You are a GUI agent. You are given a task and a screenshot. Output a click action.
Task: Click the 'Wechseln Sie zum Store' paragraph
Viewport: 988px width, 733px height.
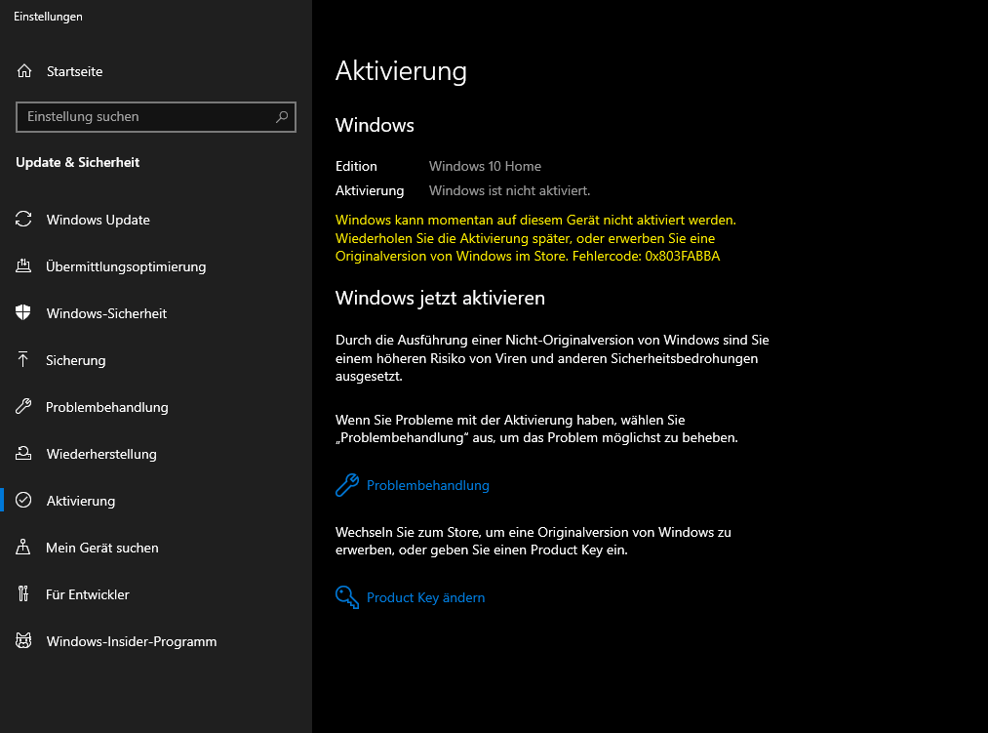coord(534,541)
